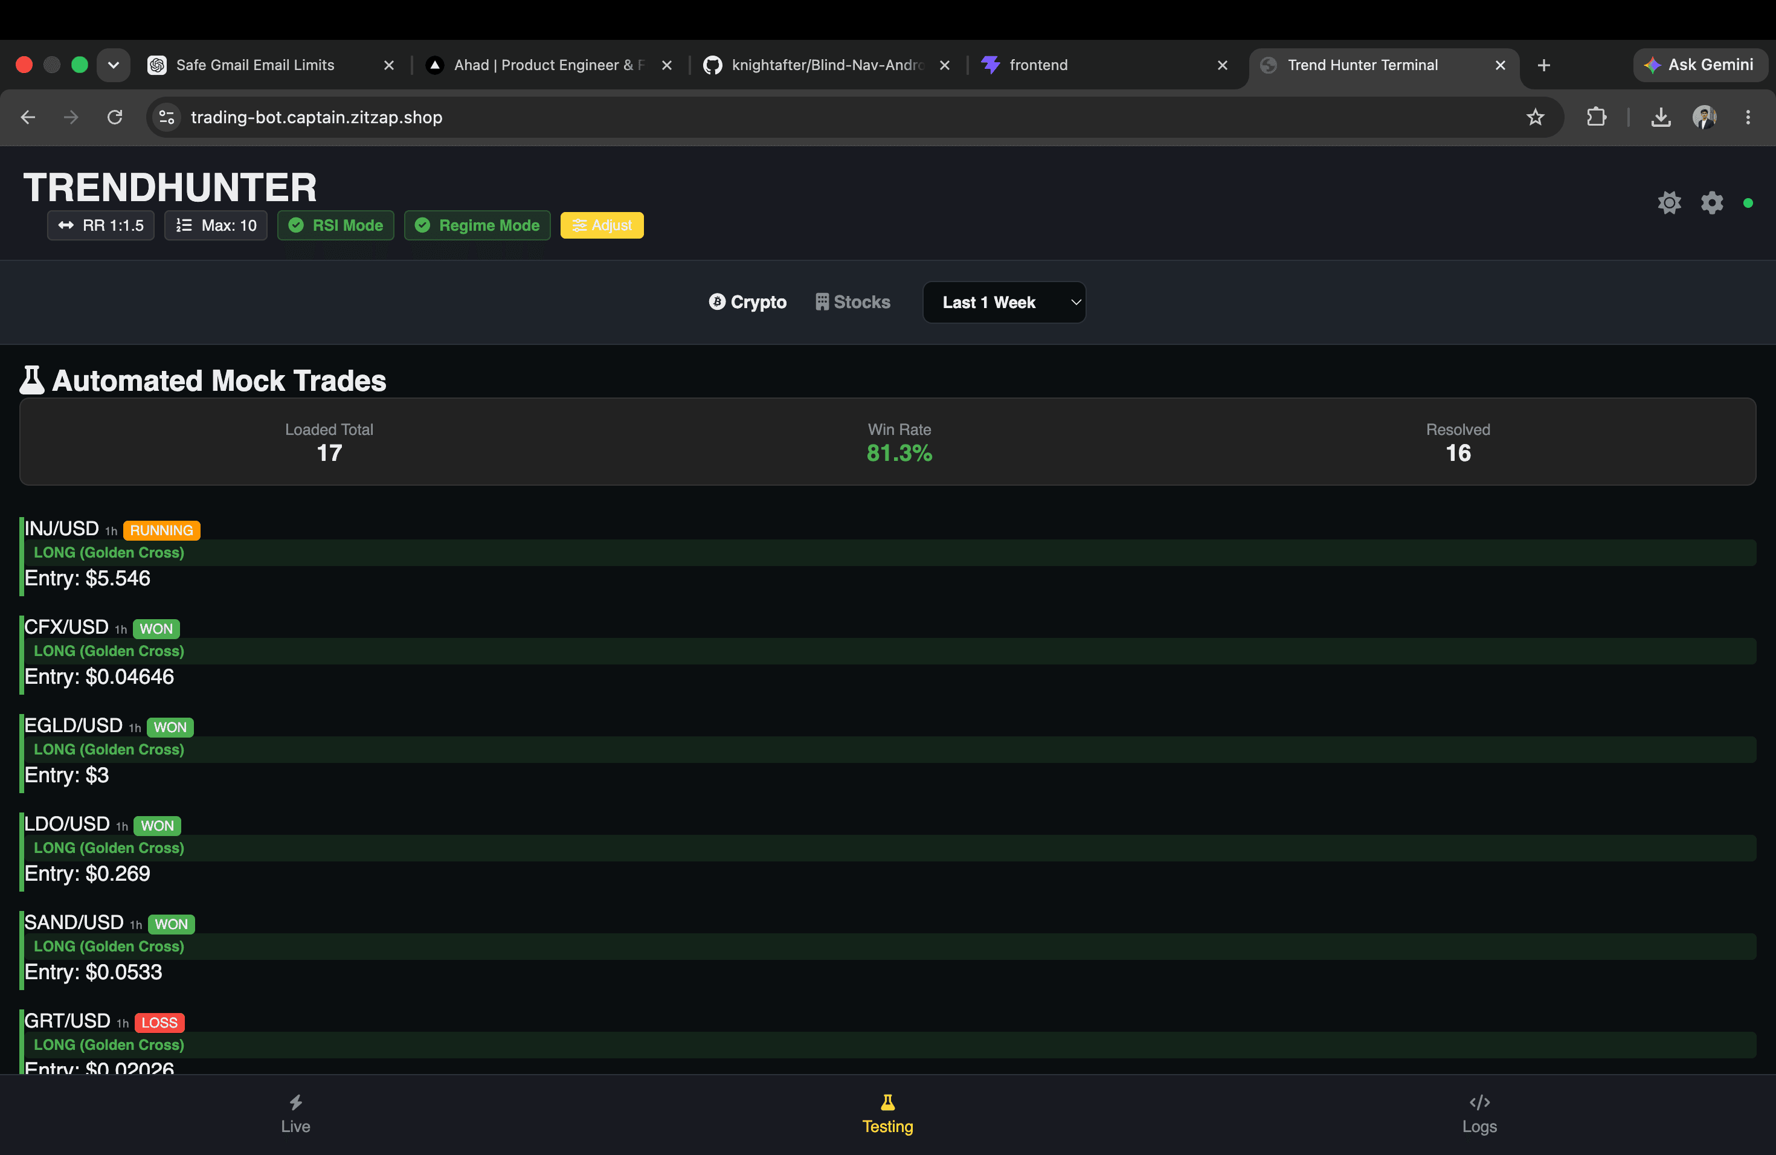This screenshot has width=1776, height=1155.
Task: Go forward with the browser forward arrow
Action: pos(71,117)
